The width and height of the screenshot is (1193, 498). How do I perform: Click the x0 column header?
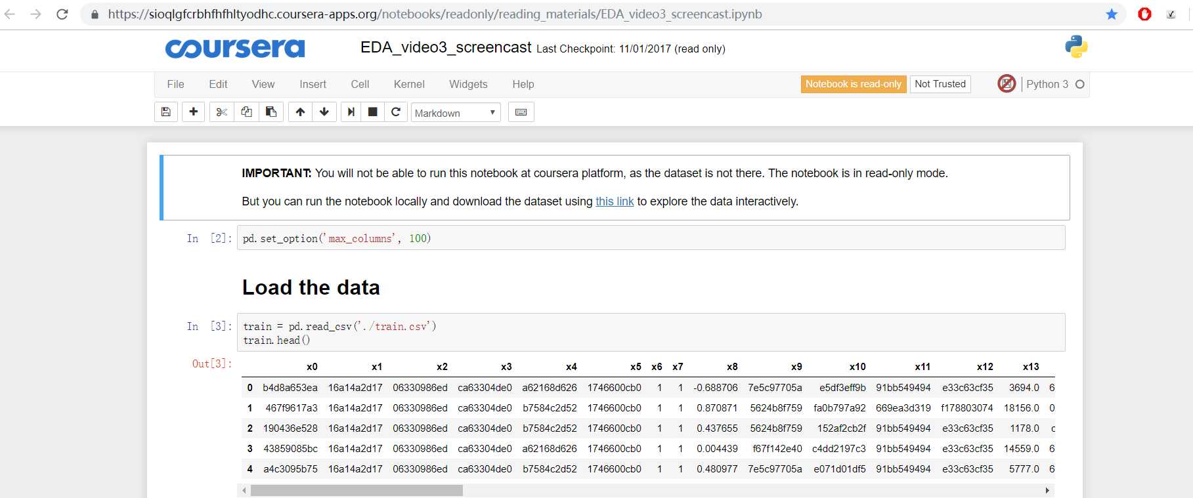coord(312,367)
